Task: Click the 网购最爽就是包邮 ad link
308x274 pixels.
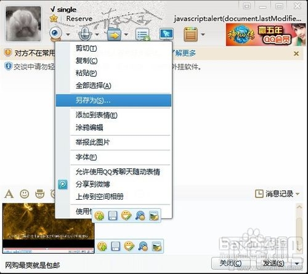Action: 33,265
